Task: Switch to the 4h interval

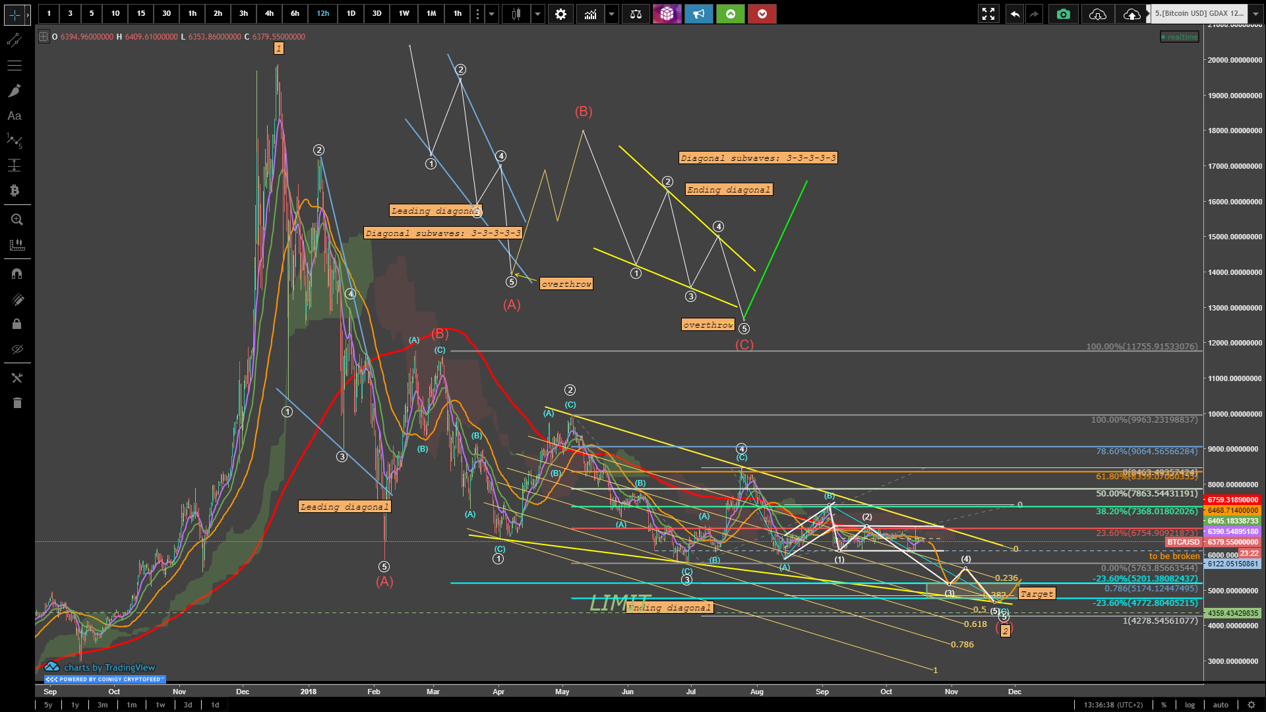Action: coord(269,13)
